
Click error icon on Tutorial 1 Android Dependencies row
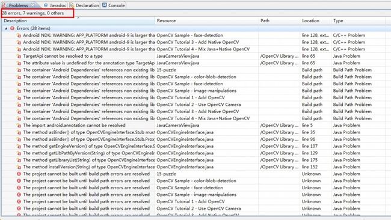[x=19, y=97]
